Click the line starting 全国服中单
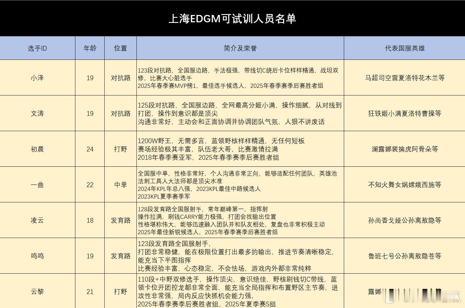The width and height of the screenshot is (465, 308). pos(237,173)
